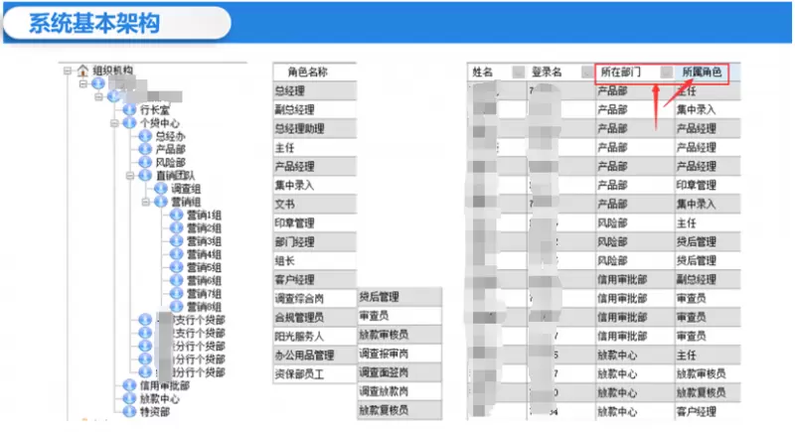Screen dimensions: 795x432
Task: Click the globe icon next to 信用审批部
Action: click(x=130, y=384)
